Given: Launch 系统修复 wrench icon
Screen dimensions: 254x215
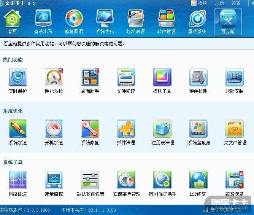Looking at the screenshot, I should click(x=90, y=129).
